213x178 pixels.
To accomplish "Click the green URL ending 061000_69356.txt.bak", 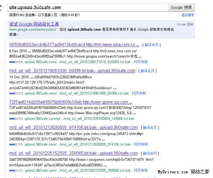I will point(77,93).
